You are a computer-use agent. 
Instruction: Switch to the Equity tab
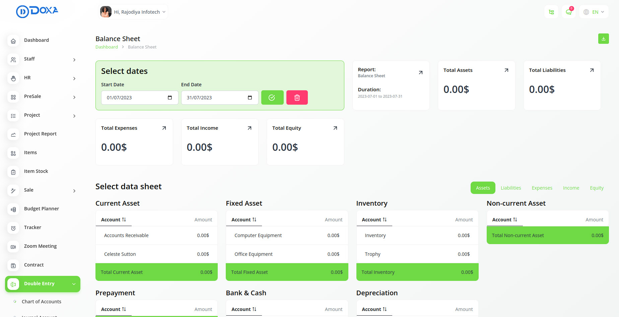coord(597,188)
